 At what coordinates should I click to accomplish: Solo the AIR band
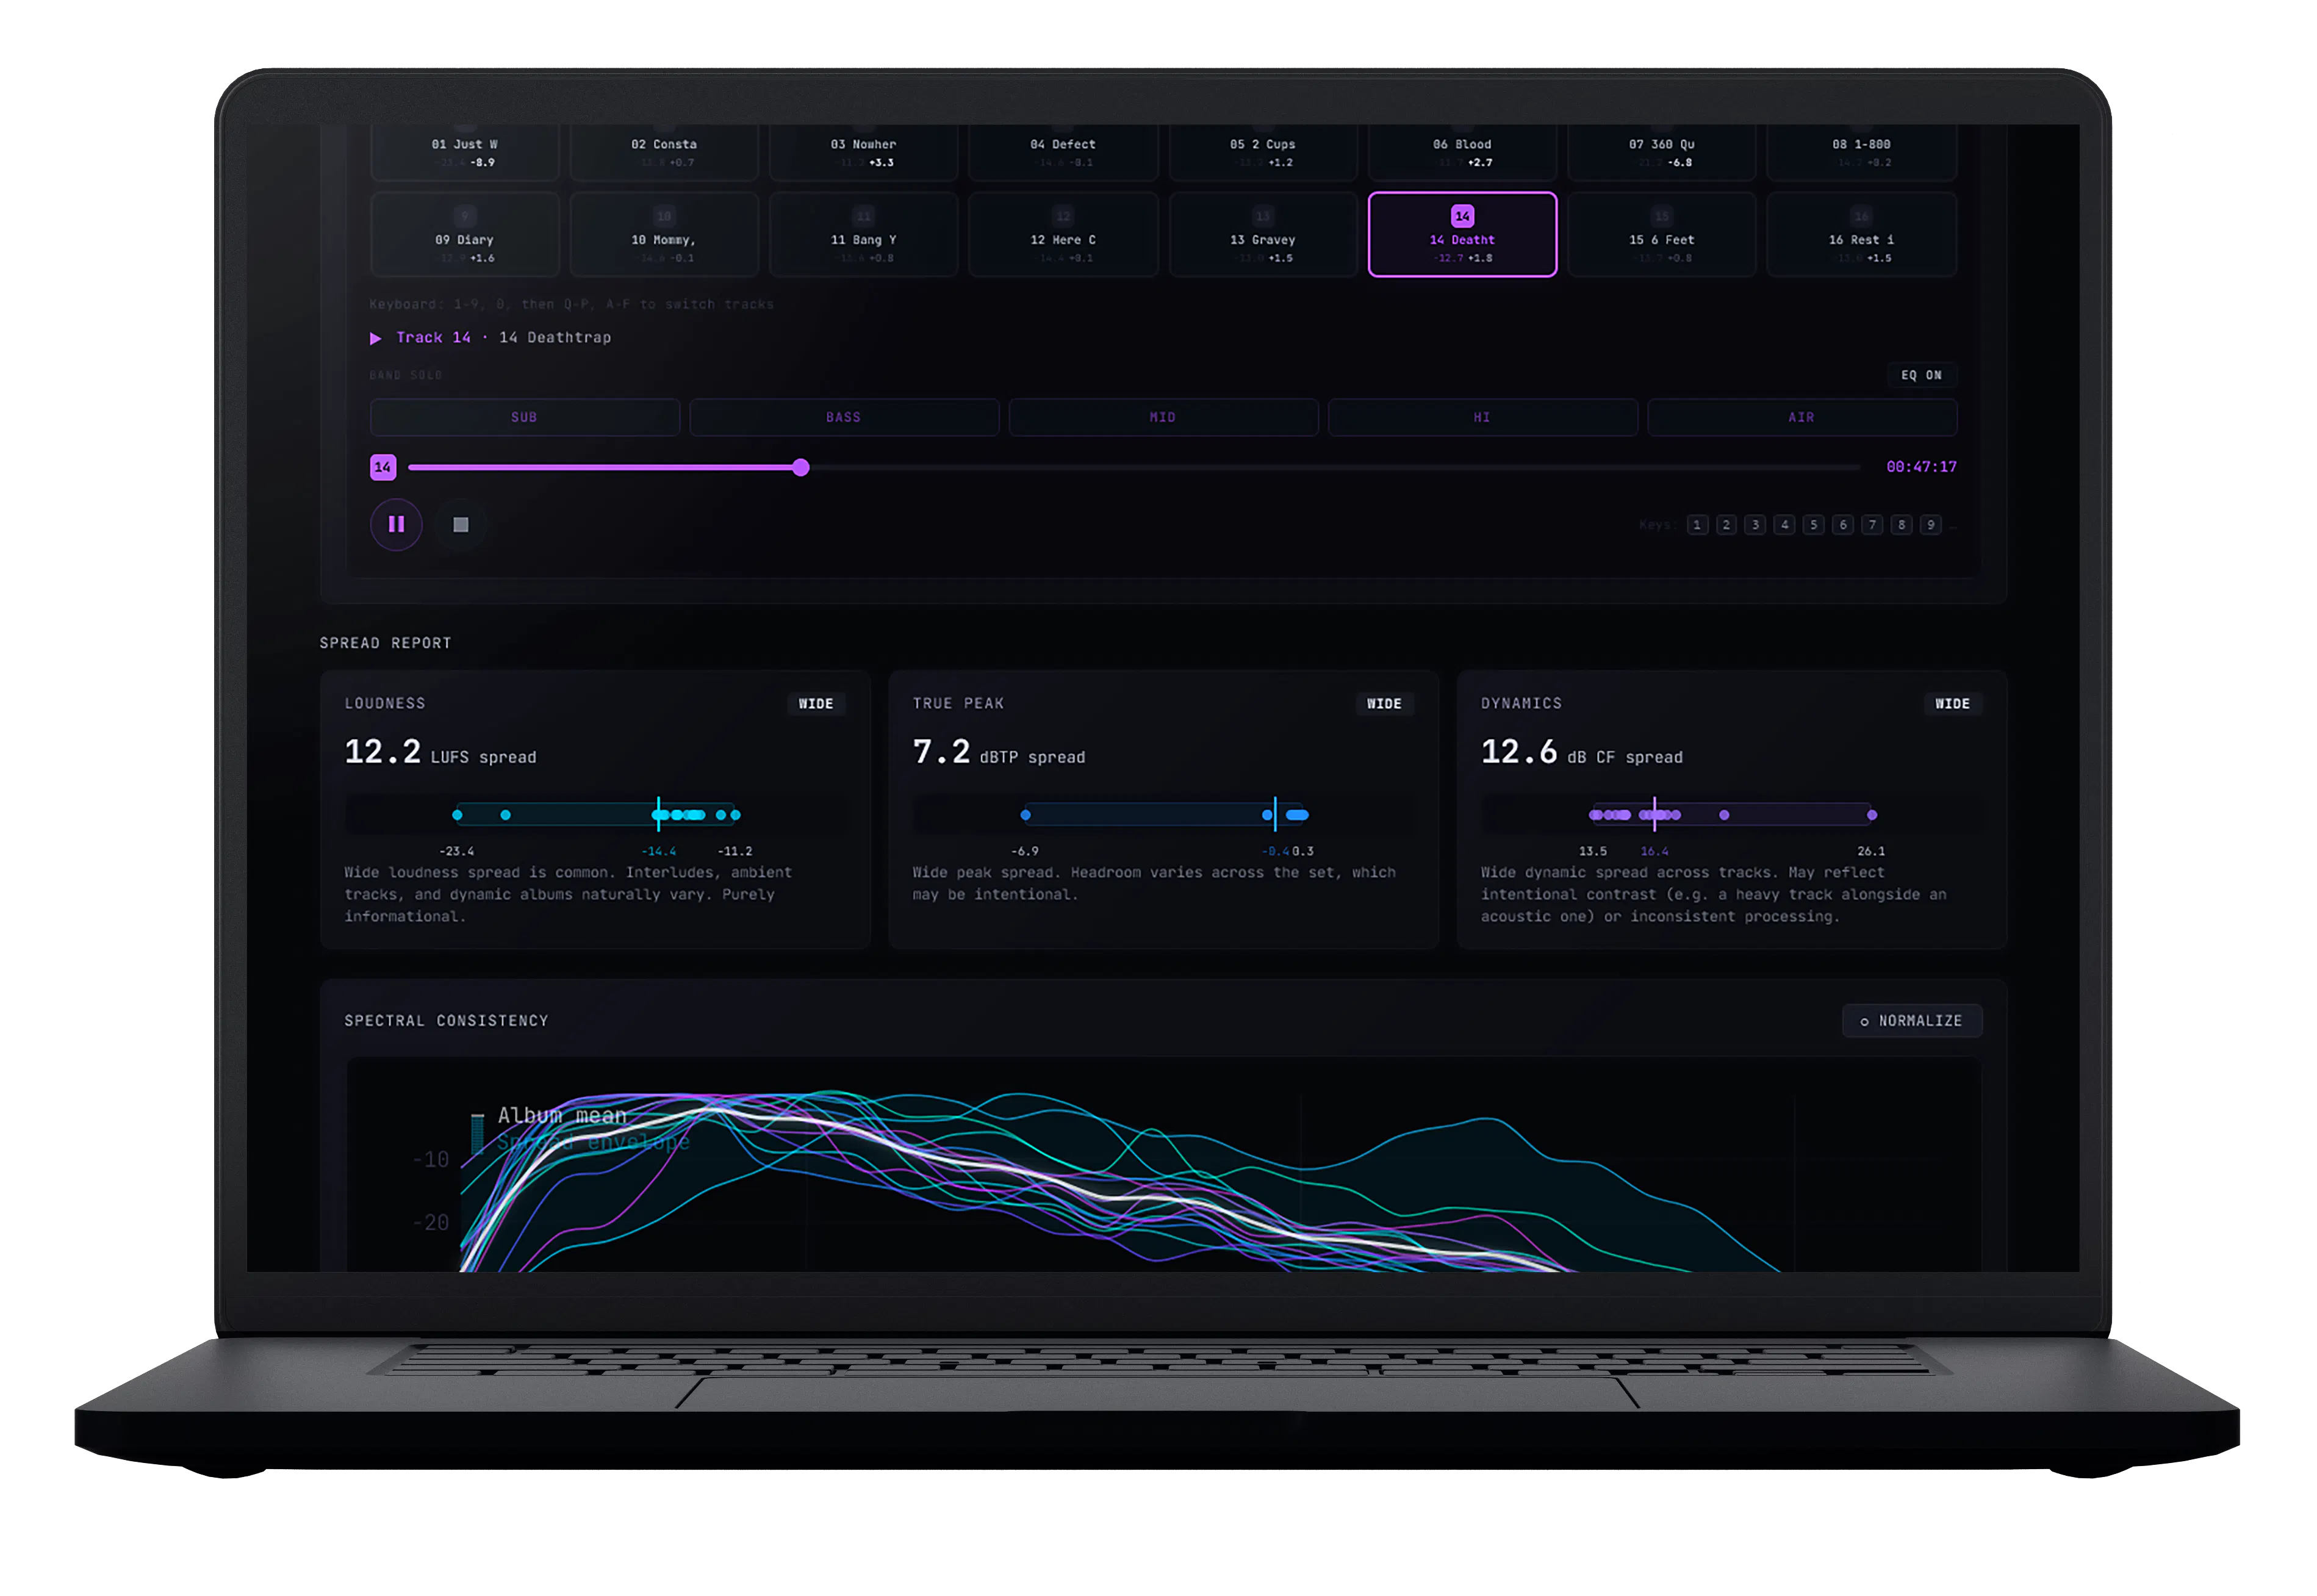click(1801, 417)
